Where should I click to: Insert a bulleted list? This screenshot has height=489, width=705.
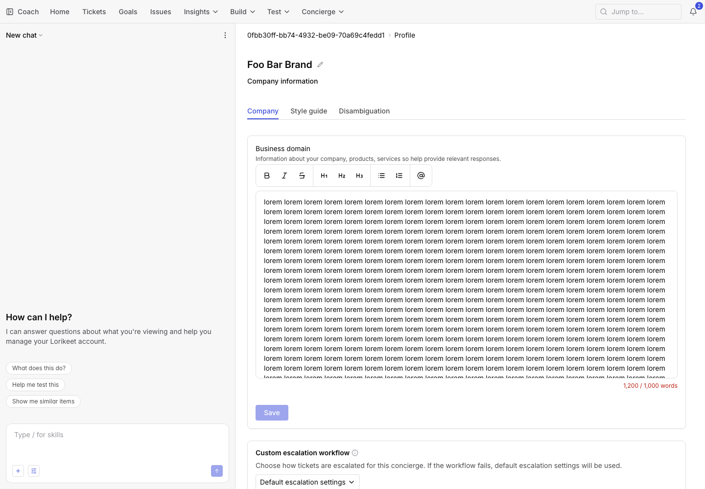[x=381, y=176]
